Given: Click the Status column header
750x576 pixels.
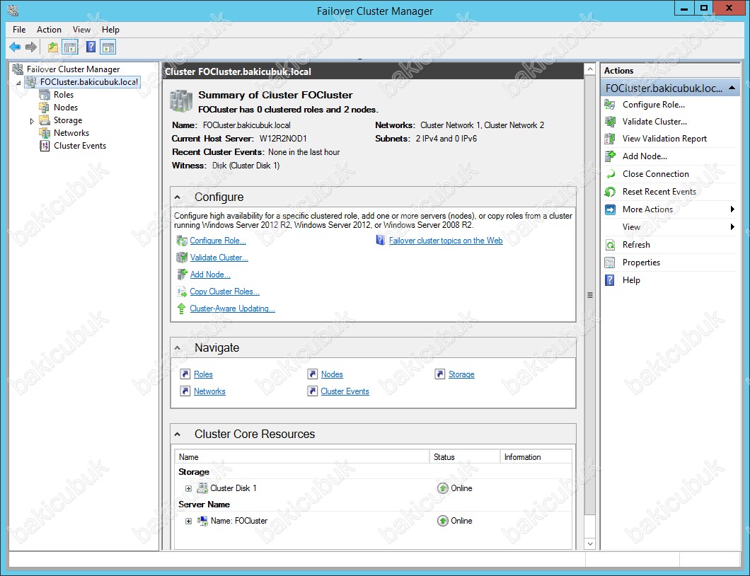Looking at the screenshot, I should 464,457.
